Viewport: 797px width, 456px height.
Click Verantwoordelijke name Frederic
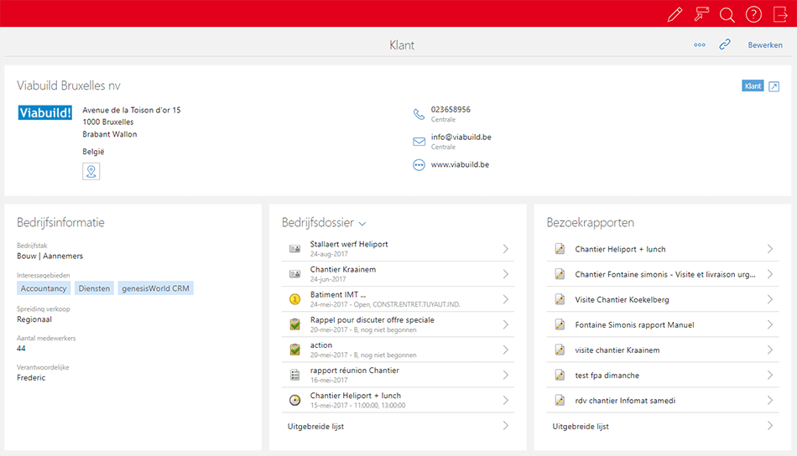[x=31, y=378]
